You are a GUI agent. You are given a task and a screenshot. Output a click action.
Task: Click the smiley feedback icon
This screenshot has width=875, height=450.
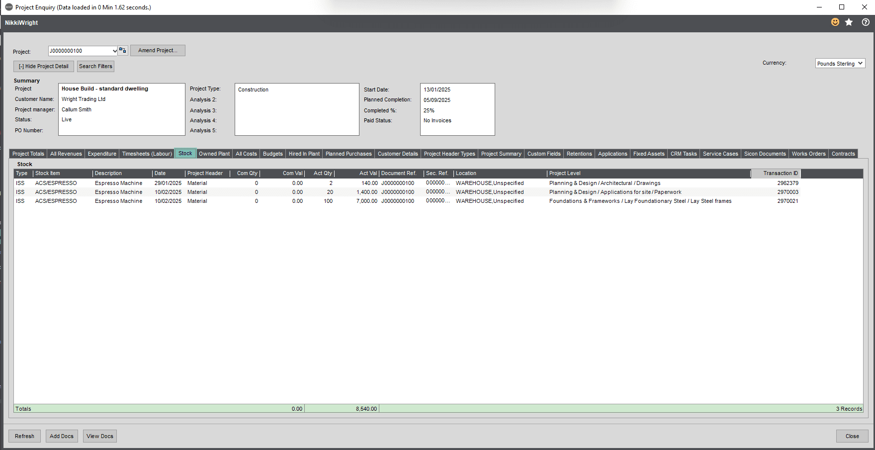[x=835, y=22]
